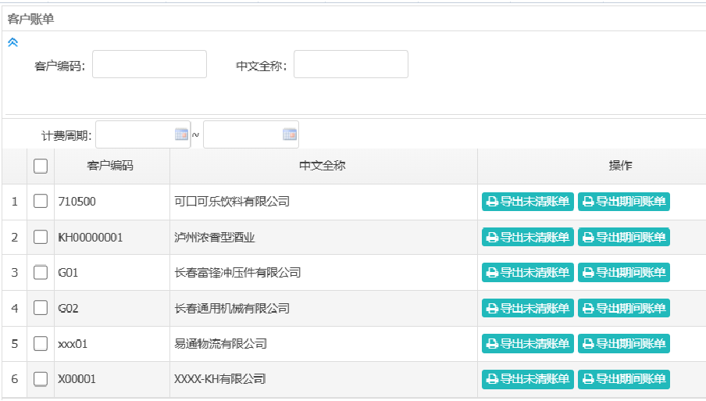
Task: Sort by 客户编码 column header
Action: point(110,166)
